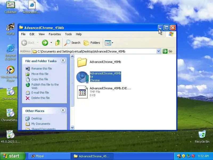Image resolution: width=213 pixels, height=160 pixels.
Task: Go to Desktop in Other Places
Action: click(x=37, y=118)
